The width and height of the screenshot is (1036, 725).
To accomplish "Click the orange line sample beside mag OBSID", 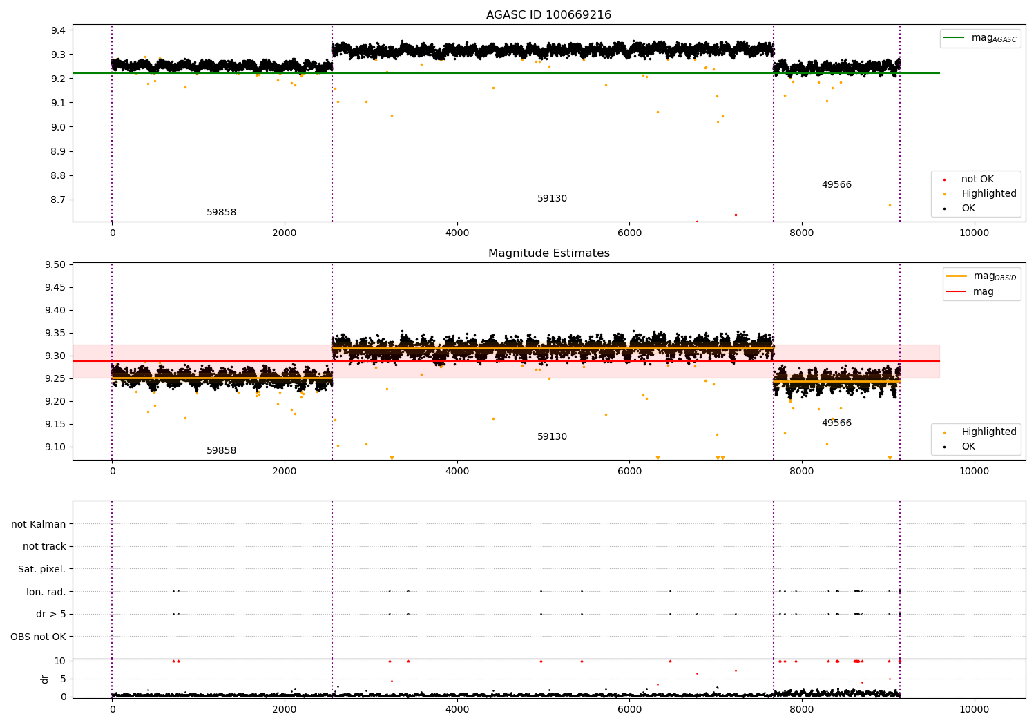I will tap(956, 276).
